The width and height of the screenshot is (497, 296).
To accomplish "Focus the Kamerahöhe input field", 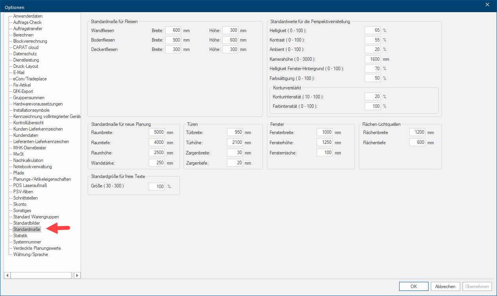I will point(373,59).
